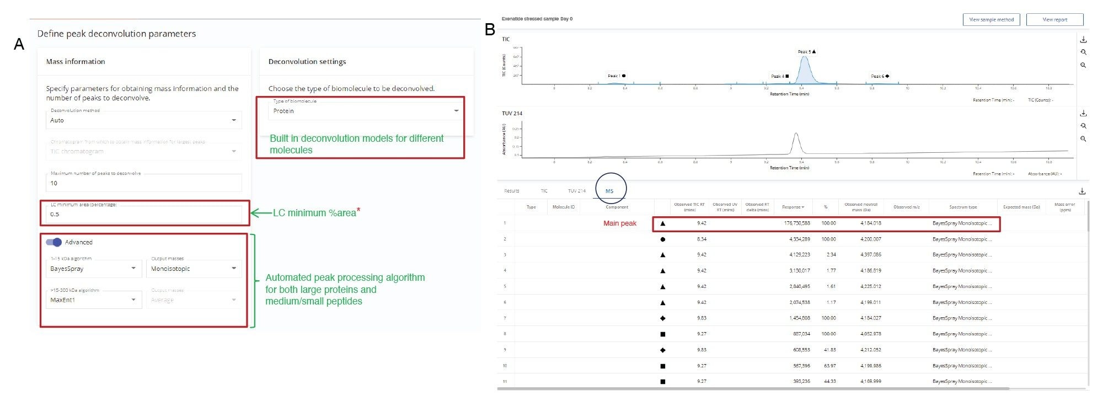Click the 887,034 response cell

click(801, 334)
